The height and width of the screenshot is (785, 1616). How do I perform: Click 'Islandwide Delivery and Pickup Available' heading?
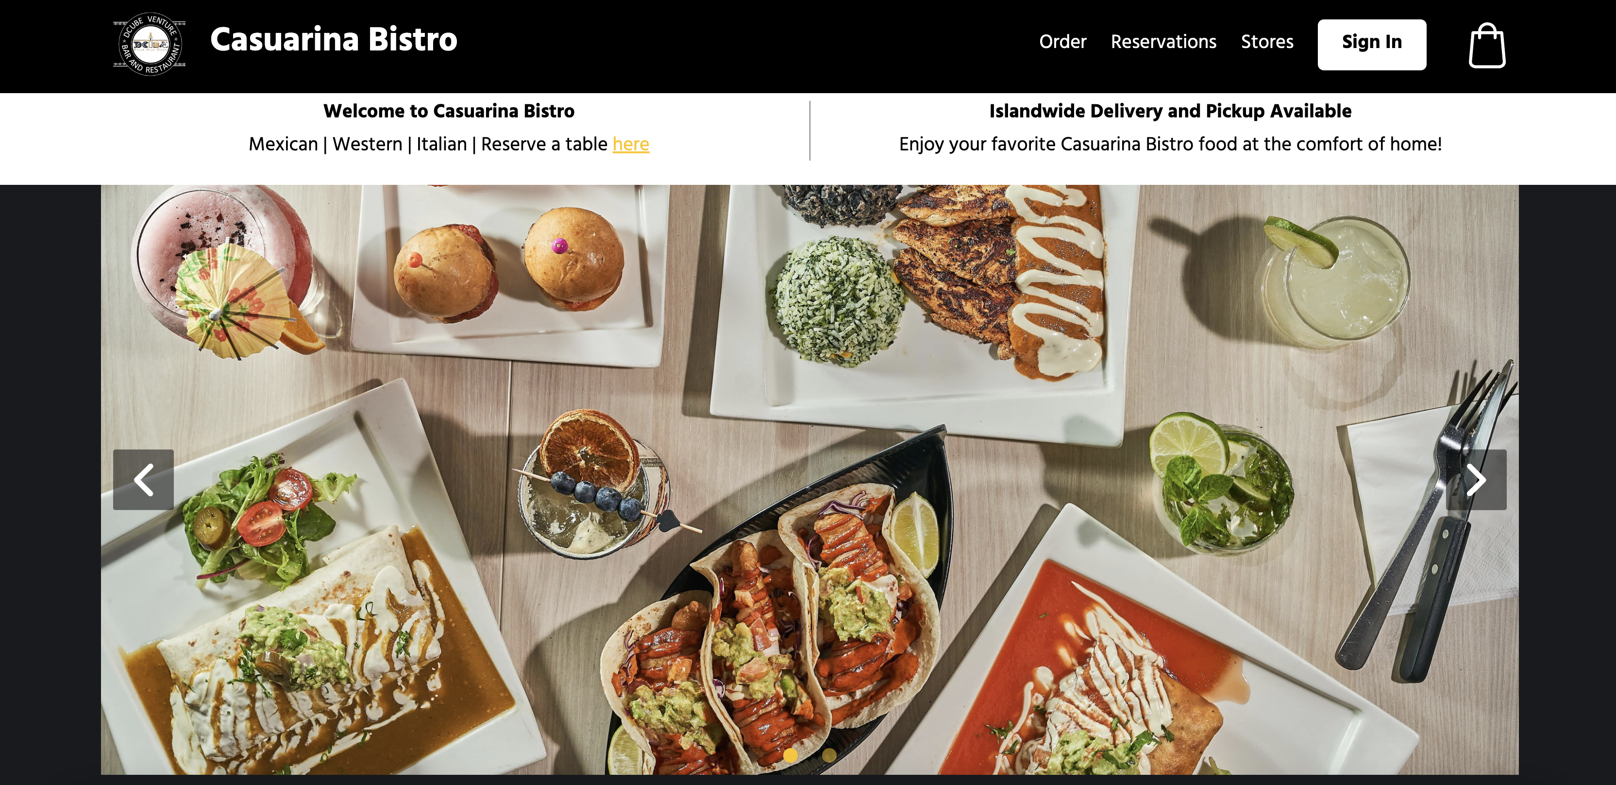click(x=1170, y=111)
